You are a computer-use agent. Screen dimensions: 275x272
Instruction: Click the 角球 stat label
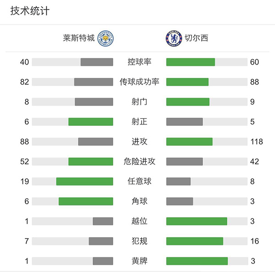140,201
